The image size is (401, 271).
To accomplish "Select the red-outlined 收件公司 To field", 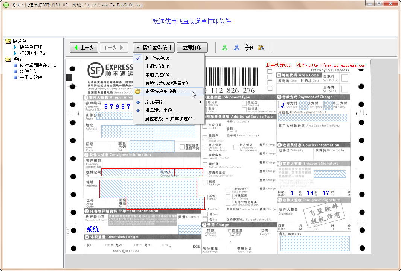I will [x=152, y=172].
